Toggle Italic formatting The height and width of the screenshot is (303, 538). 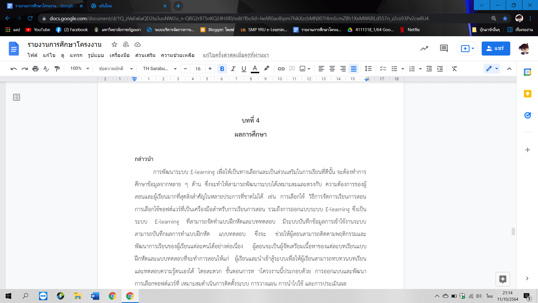pos(233,69)
